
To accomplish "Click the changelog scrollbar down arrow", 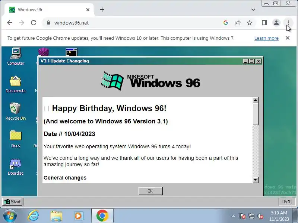I will 255,180.
